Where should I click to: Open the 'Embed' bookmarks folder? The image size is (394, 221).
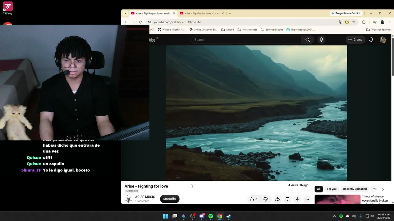[x=227, y=30]
